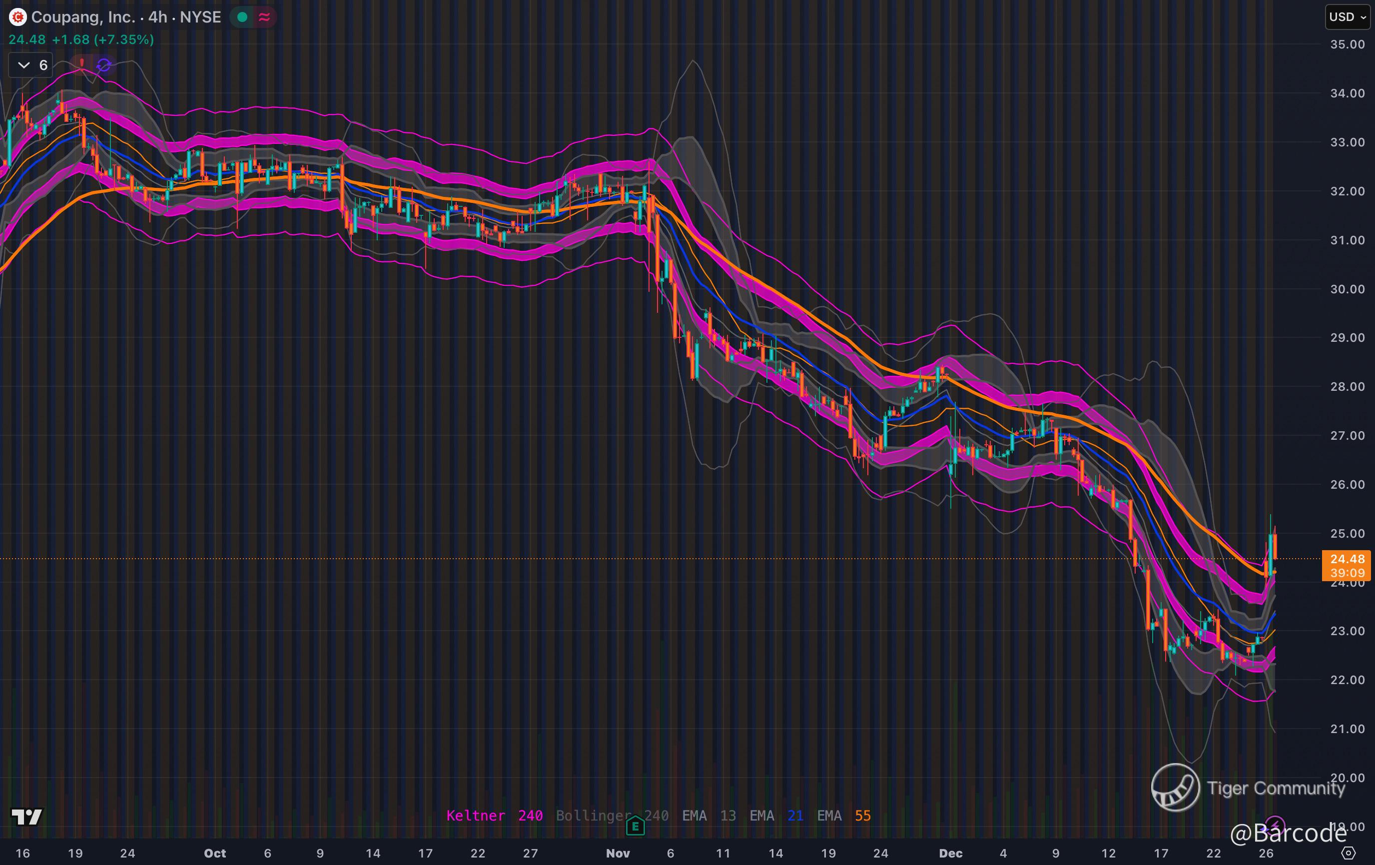Open the TradingView logo link

point(26,817)
